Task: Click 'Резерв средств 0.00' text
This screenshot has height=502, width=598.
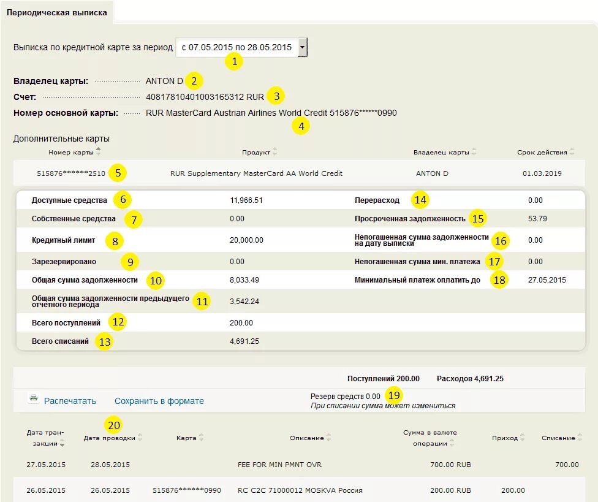Action: pyautogui.click(x=345, y=397)
